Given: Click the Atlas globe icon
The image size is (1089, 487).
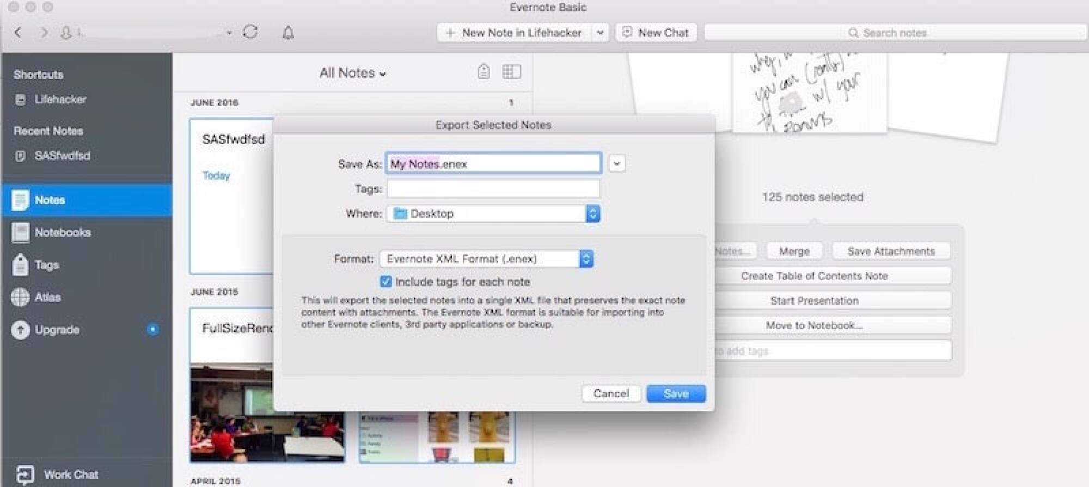Looking at the screenshot, I should pos(20,297).
